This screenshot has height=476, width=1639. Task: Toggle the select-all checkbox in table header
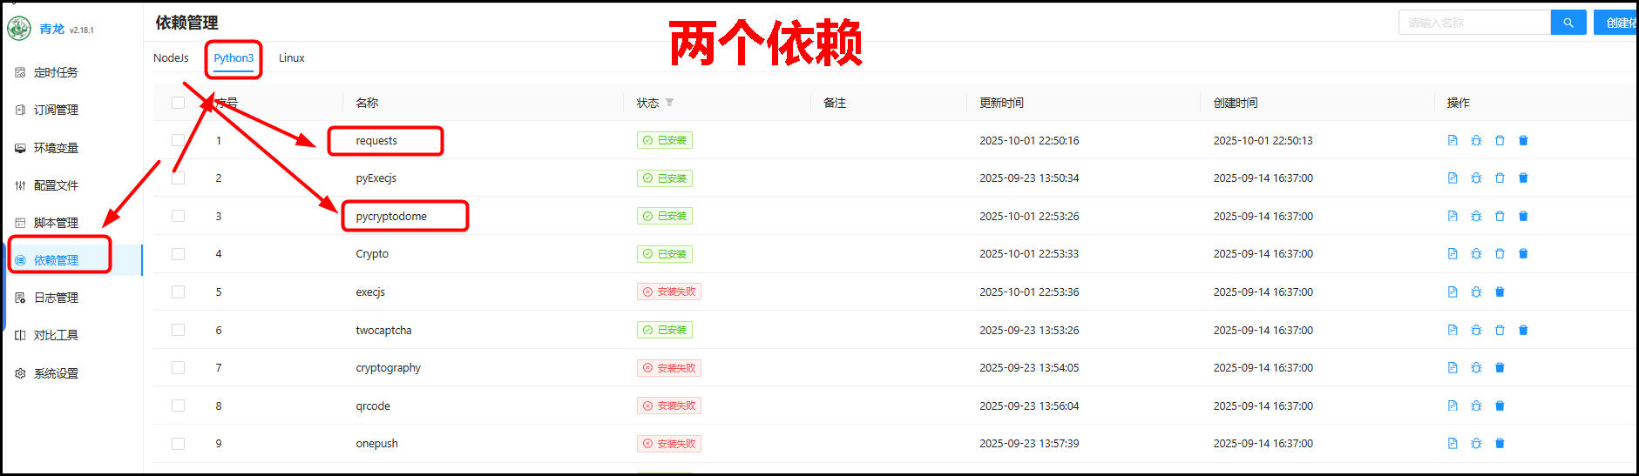click(178, 103)
